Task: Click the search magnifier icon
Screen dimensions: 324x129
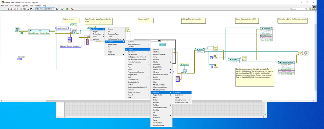Action: [306, 9]
